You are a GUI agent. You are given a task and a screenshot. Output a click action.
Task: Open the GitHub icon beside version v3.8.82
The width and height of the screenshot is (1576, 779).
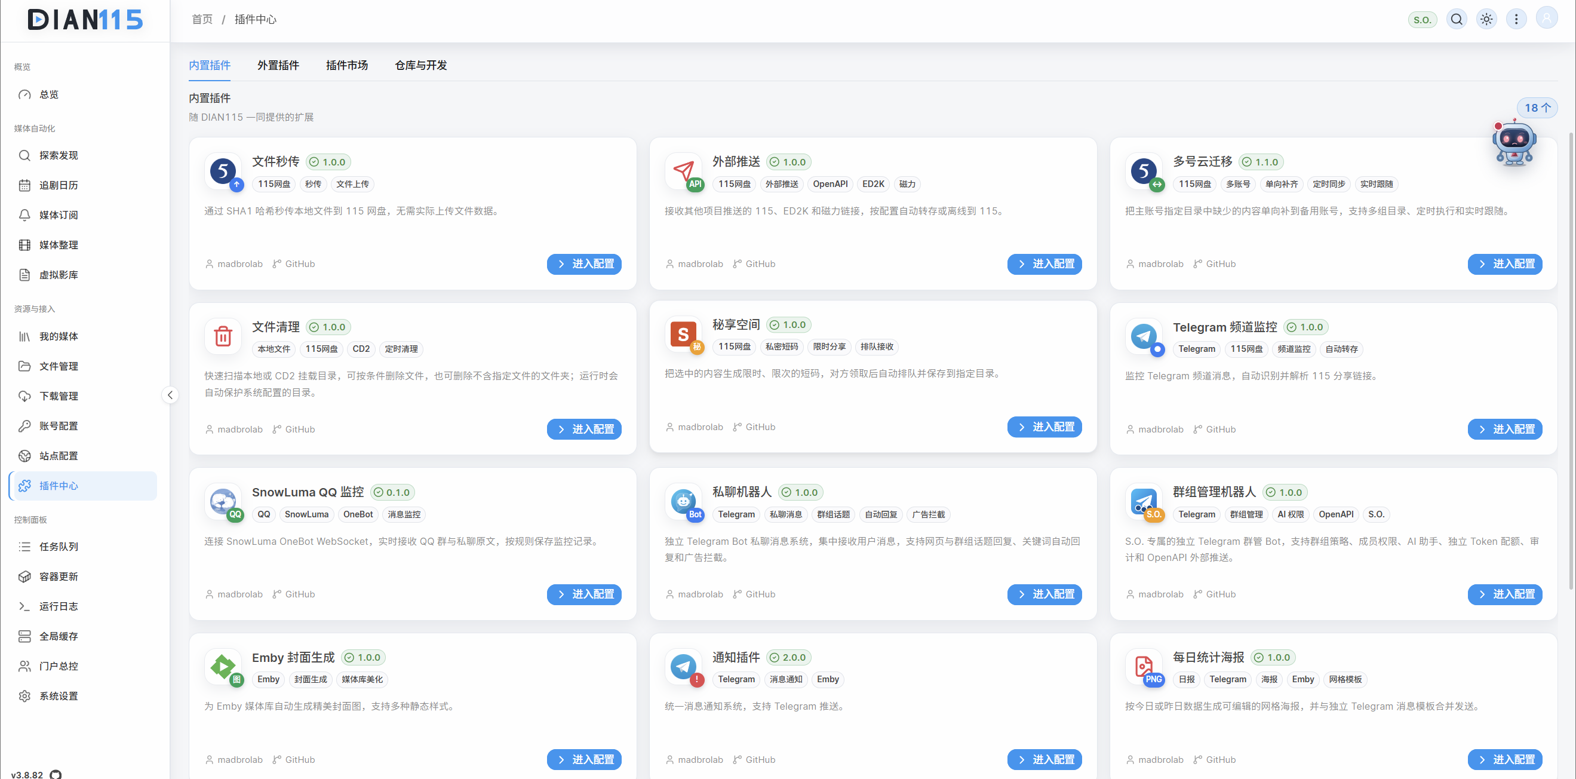(x=56, y=774)
